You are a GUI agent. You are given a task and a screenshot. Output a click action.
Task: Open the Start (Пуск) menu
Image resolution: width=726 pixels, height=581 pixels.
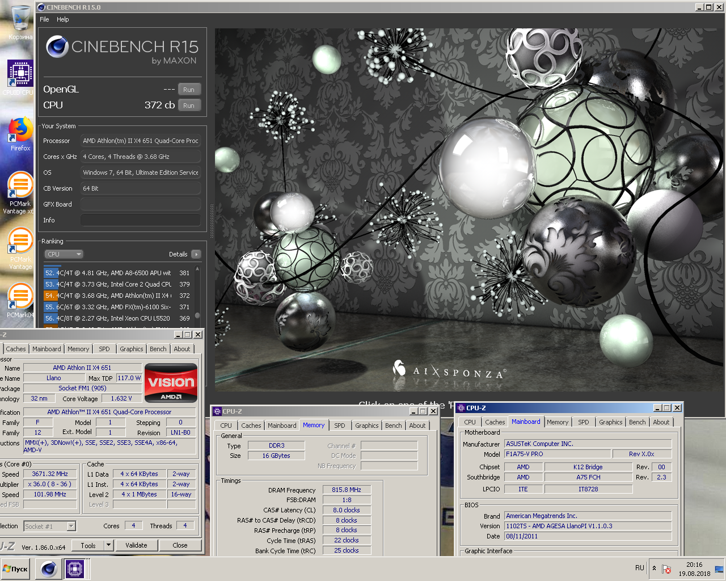coord(16,569)
